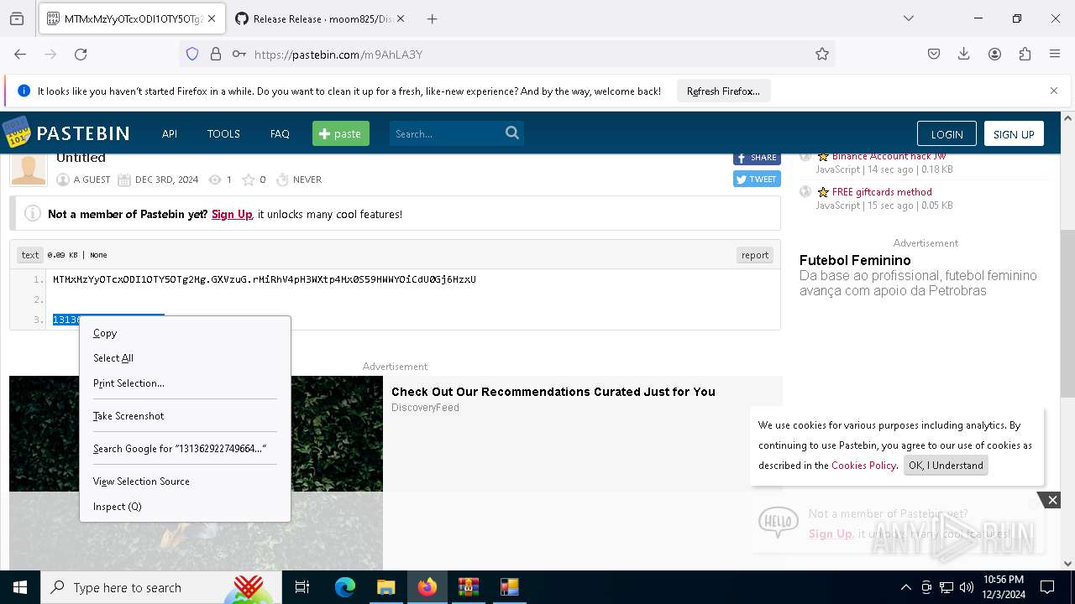Open FREE giftcards method paste link
This screenshot has height=604, width=1075.
click(882, 192)
